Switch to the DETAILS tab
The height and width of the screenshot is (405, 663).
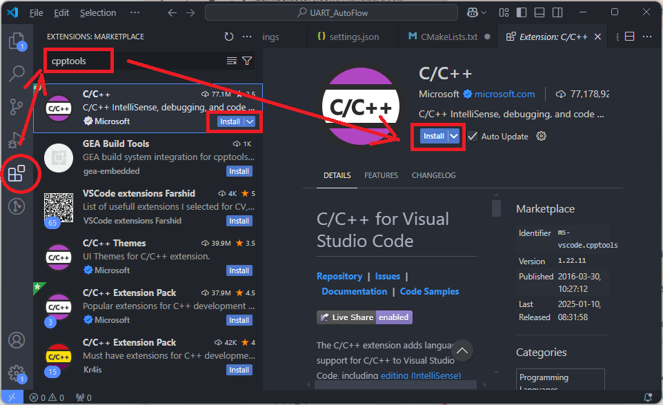pos(337,175)
